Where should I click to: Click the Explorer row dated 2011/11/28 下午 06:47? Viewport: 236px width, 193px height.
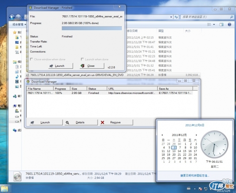coord(113,42)
